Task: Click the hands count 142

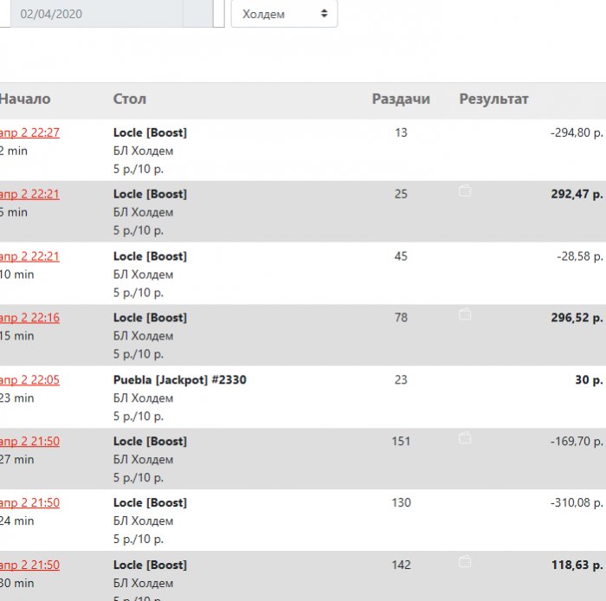Action: click(x=401, y=565)
